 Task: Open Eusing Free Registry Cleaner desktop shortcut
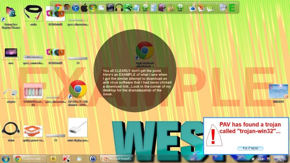tap(11, 17)
